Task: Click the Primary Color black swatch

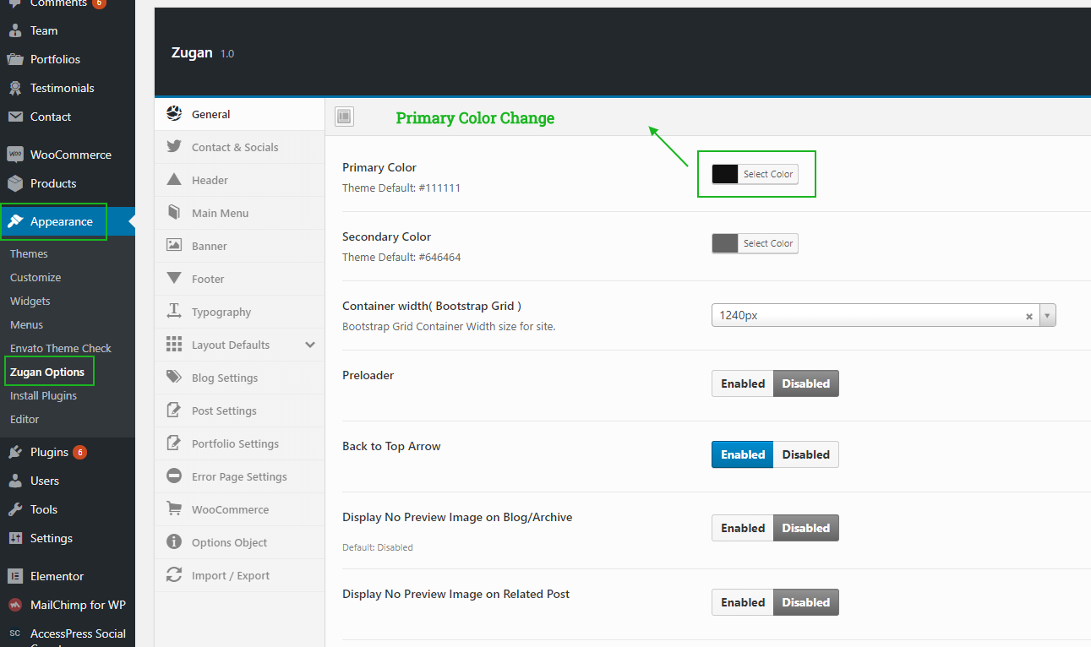Action: 725,174
